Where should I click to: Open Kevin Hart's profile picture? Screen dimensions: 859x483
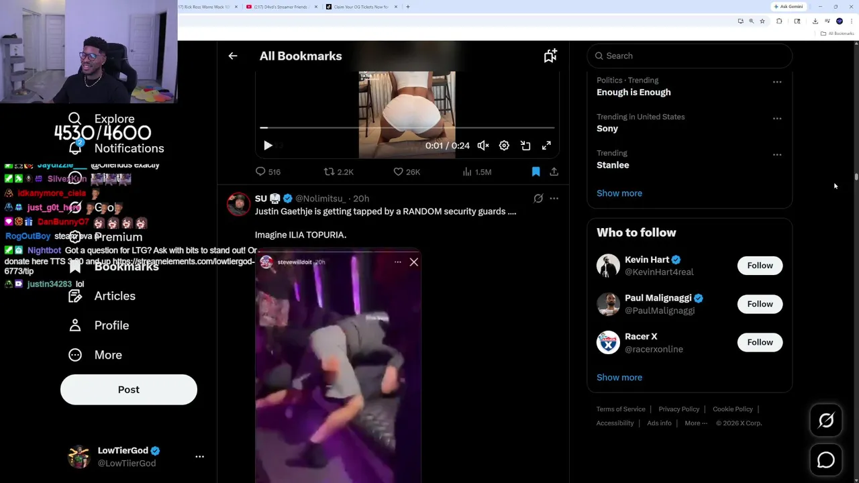(x=608, y=266)
